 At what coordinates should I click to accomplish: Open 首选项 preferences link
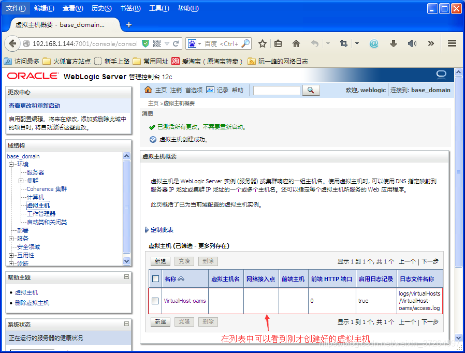[x=194, y=90]
